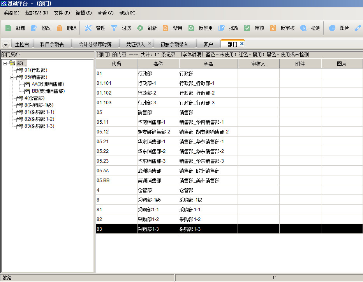Image resolution: width=363 pixels, height=282 pixels.
Task: Click the 反审核 (Un-audit) toolbar icon
Action: (x=273, y=28)
